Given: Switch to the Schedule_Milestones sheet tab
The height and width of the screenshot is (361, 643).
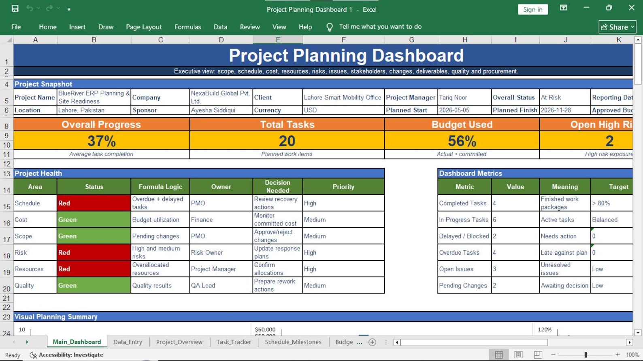Looking at the screenshot, I should [293, 342].
